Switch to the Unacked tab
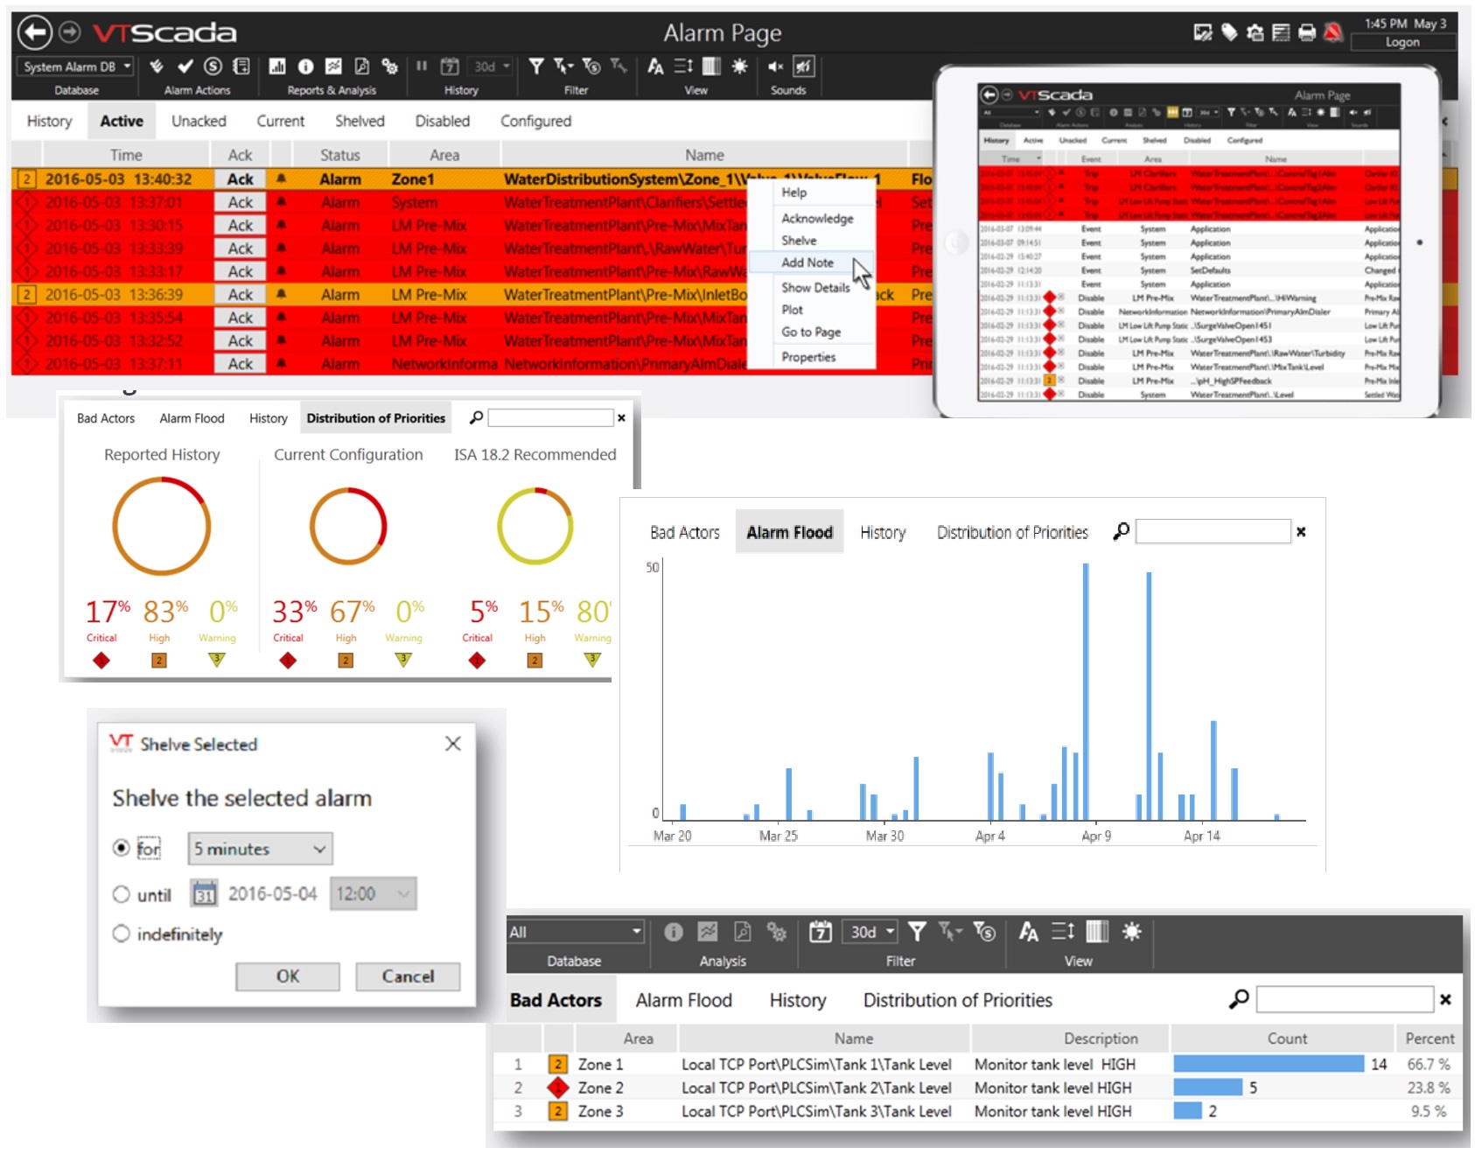 [199, 121]
